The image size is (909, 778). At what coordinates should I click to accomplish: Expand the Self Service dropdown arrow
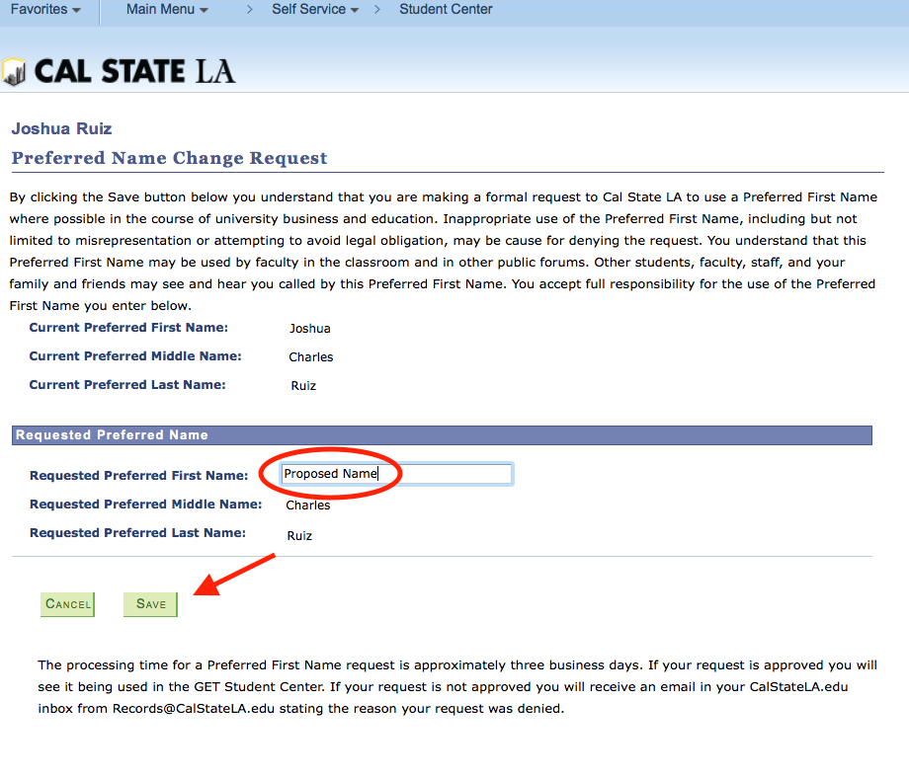(x=354, y=9)
